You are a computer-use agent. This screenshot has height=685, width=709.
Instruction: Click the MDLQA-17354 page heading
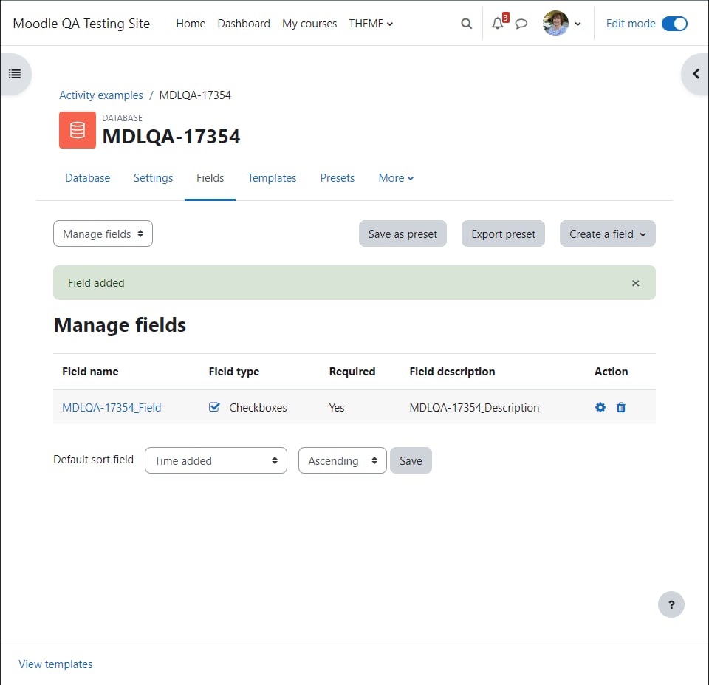(171, 137)
